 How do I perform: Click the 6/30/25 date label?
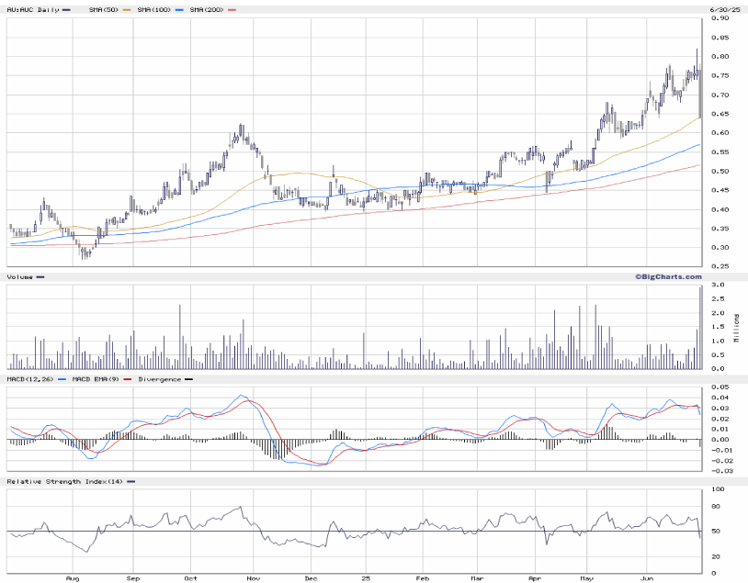tap(722, 9)
